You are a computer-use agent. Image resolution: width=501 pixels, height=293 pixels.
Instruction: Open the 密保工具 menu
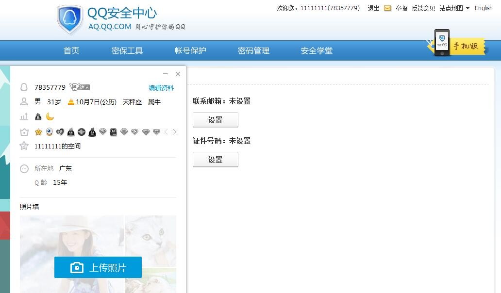[x=127, y=50]
